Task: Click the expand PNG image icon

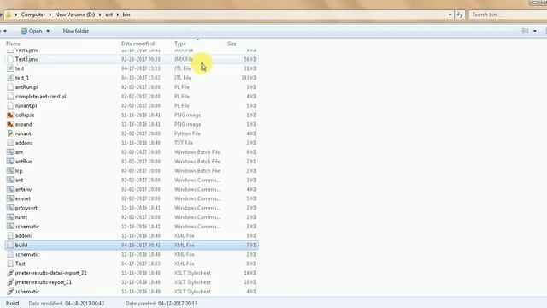Action: [10, 124]
